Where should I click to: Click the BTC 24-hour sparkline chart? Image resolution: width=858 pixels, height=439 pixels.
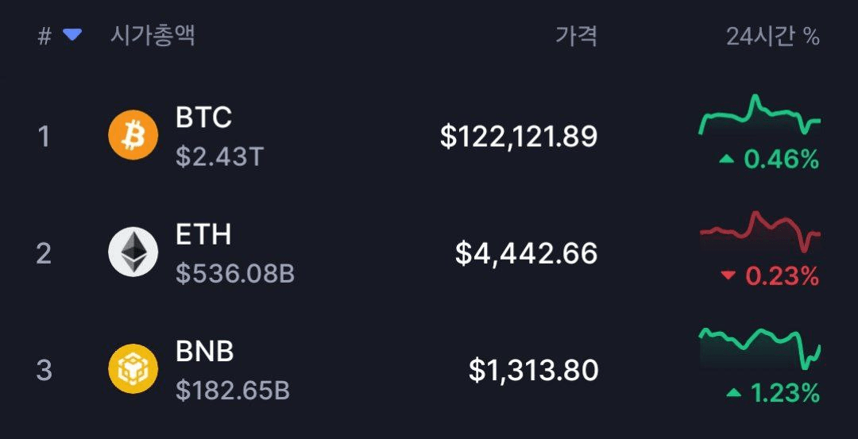(759, 117)
